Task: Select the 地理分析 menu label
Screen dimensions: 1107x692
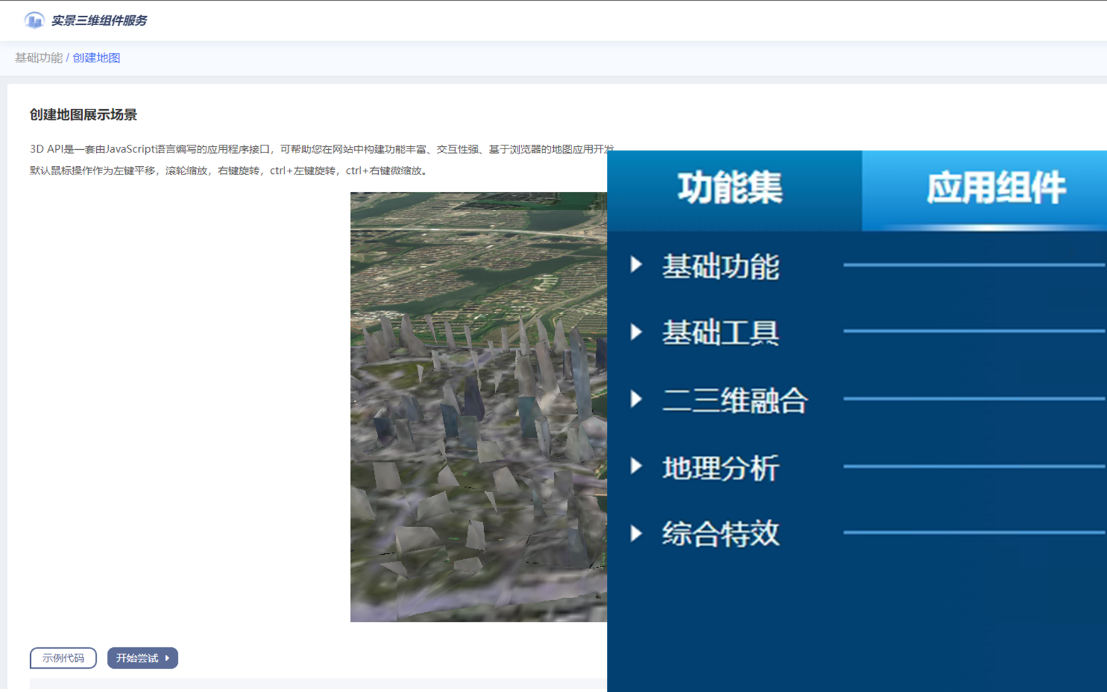Action: 721,467
